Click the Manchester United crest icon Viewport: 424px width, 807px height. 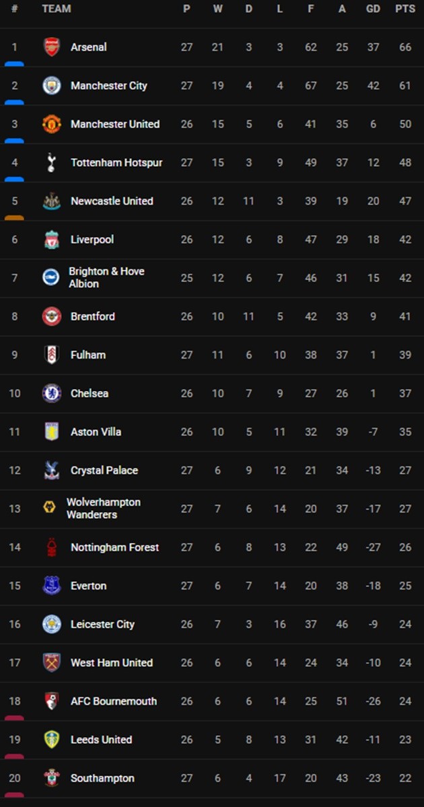pyautogui.click(x=52, y=124)
